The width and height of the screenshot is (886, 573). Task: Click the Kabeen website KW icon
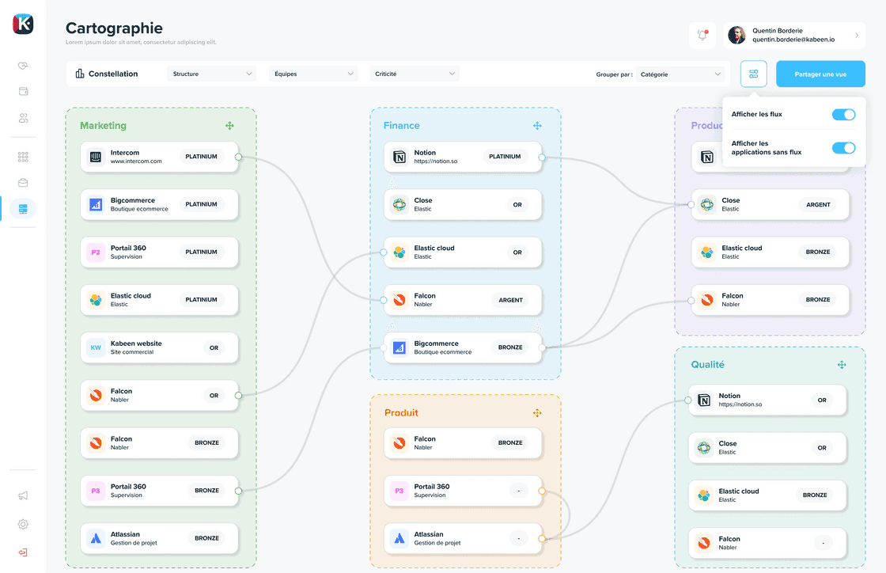93,347
